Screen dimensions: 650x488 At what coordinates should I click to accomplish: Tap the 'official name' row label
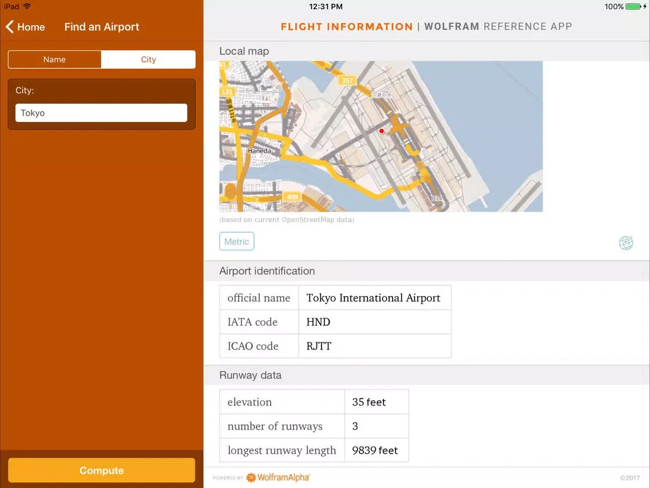click(x=259, y=297)
